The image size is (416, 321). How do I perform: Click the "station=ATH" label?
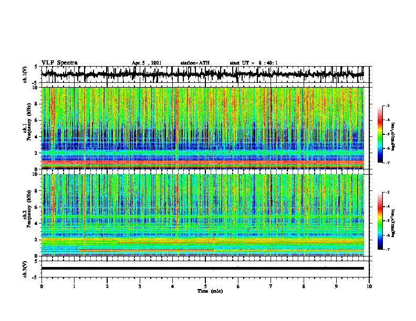pyautogui.click(x=195, y=63)
